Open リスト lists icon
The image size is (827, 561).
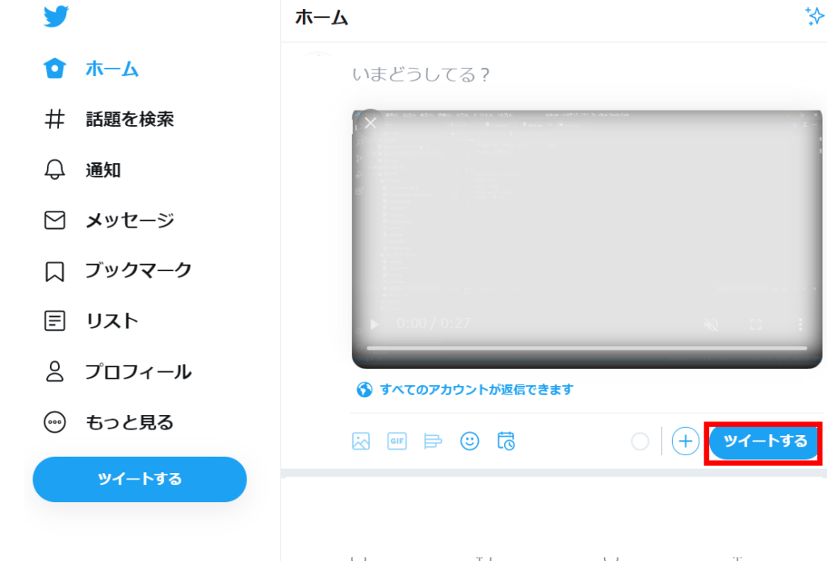pyautogui.click(x=54, y=320)
